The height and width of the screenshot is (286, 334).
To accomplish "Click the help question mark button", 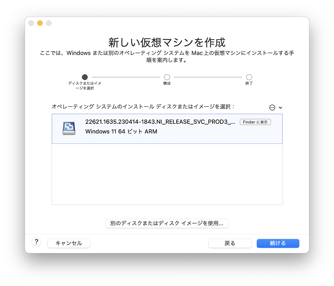I will coord(36,242).
